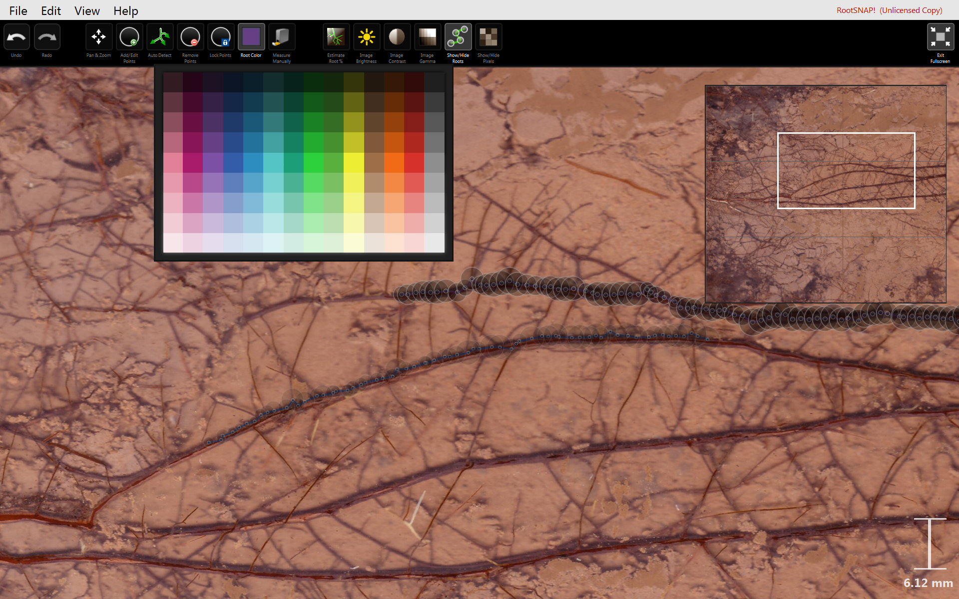Image resolution: width=959 pixels, height=599 pixels.
Task: Select the Pan & Zoom tool
Action: (98, 37)
